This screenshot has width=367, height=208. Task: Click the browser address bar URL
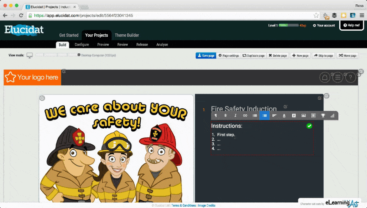(83, 16)
